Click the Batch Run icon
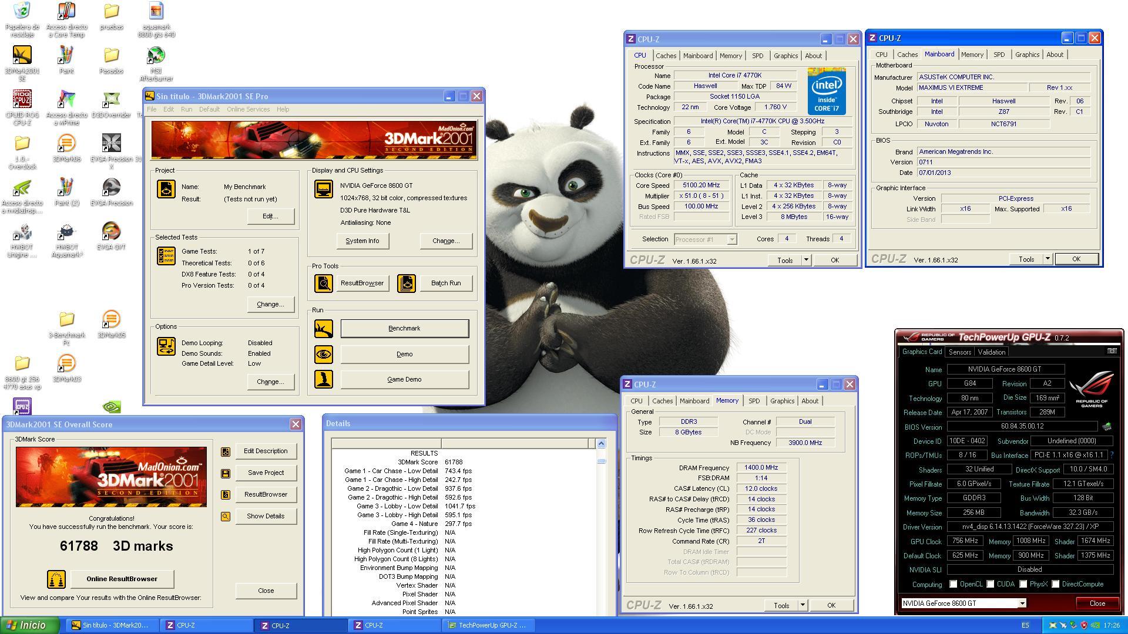 click(407, 283)
